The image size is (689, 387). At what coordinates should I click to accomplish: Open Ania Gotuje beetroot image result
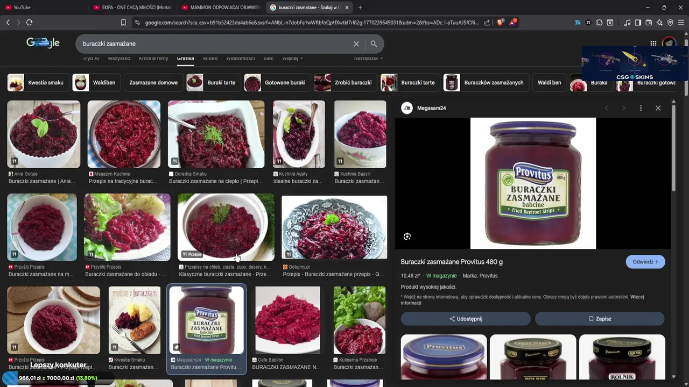44,134
